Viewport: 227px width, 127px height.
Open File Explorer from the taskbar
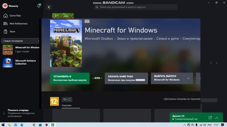(x=10, y=125)
